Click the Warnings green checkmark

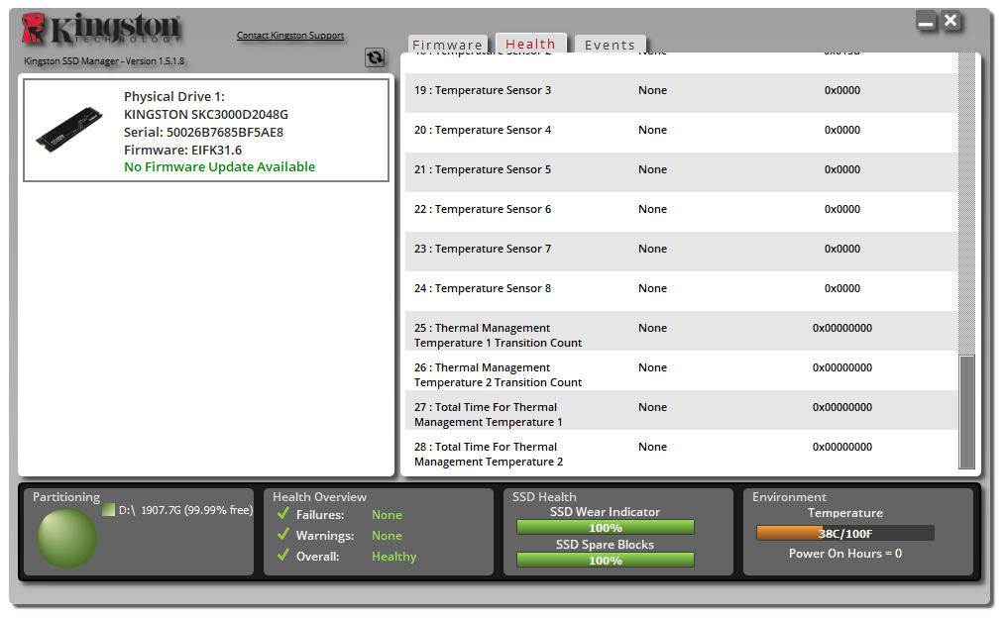282,535
